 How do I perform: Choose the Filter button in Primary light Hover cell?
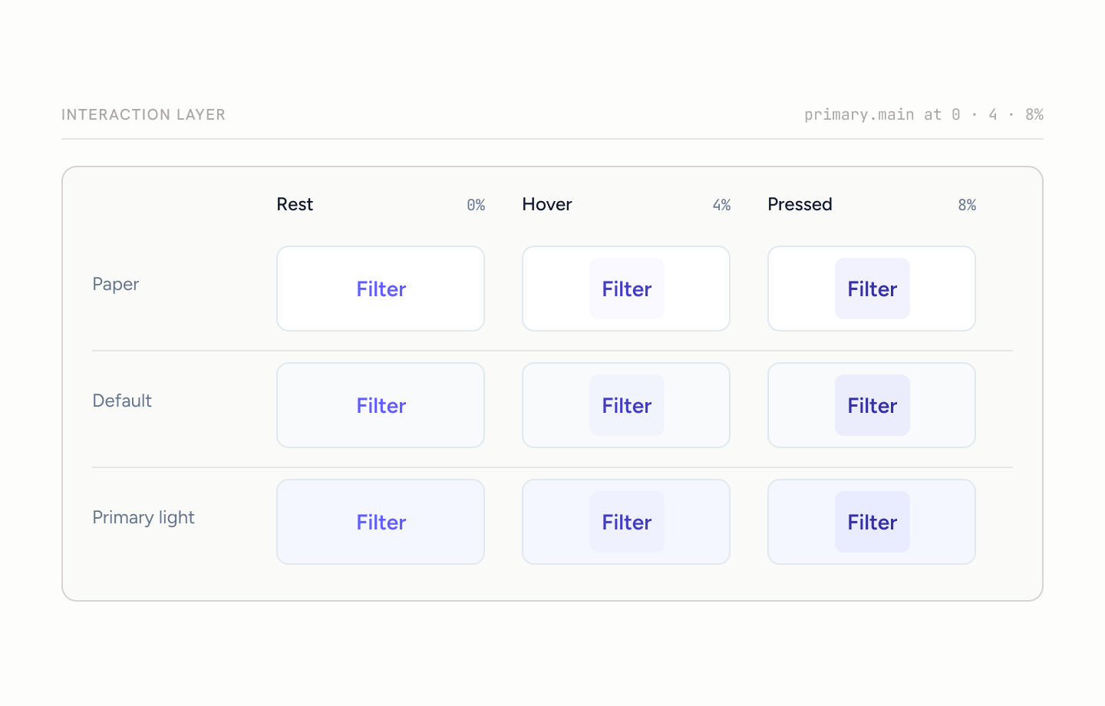(x=626, y=522)
